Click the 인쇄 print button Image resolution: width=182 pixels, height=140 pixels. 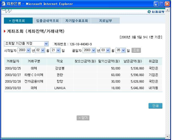(x=155, y=106)
